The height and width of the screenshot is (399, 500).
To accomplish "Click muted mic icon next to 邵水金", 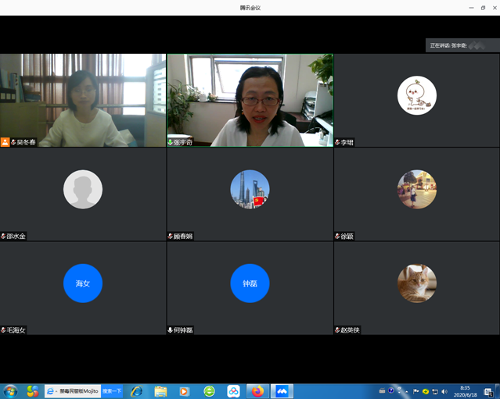I will (x=4, y=236).
